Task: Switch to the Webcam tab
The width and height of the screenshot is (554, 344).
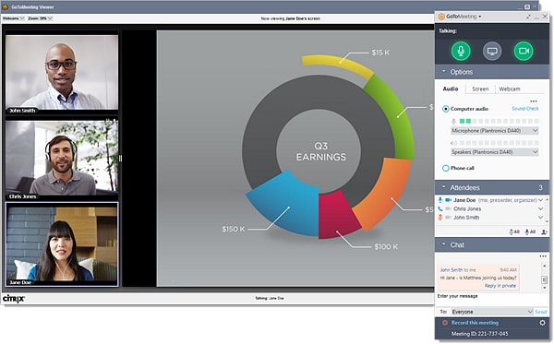Action: click(509, 89)
